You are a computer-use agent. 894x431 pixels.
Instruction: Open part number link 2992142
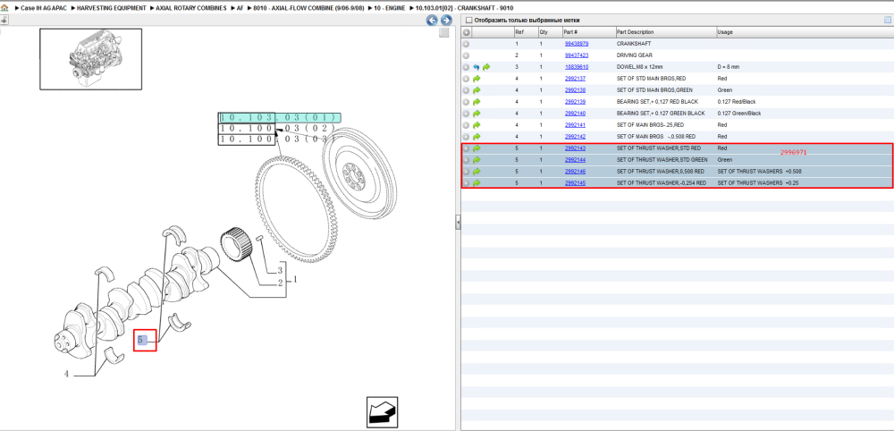[575, 137]
